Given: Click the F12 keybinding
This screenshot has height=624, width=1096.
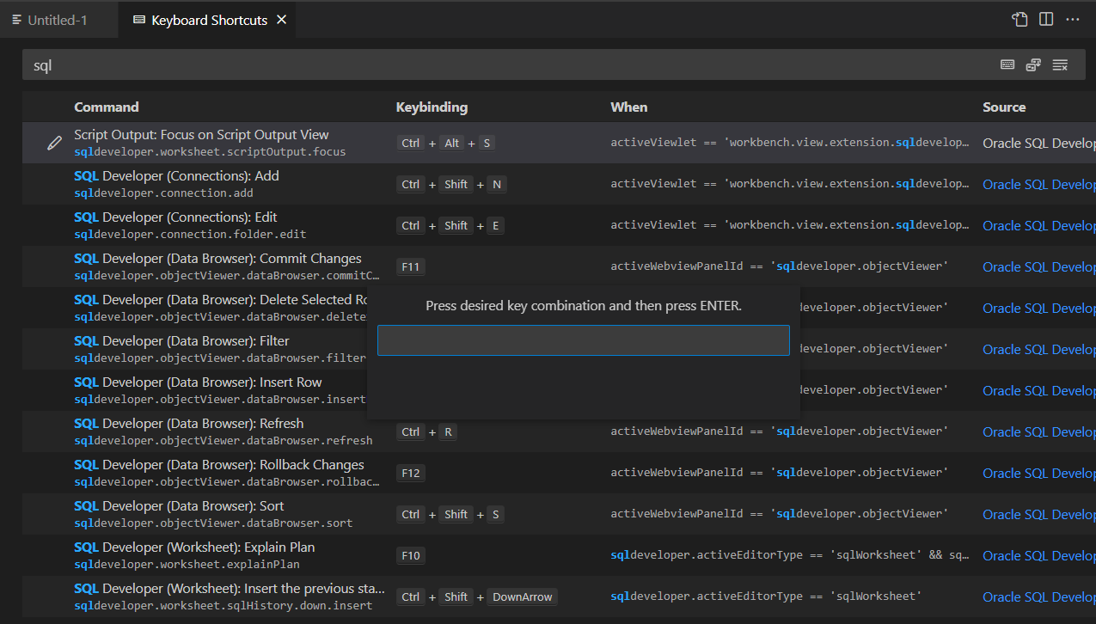Looking at the screenshot, I should coord(411,474).
